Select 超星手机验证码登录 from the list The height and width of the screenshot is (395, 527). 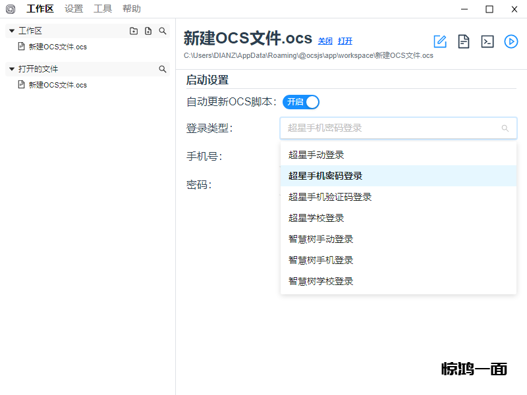point(330,197)
